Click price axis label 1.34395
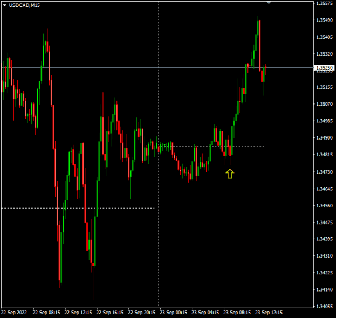 (x=324, y=239)
